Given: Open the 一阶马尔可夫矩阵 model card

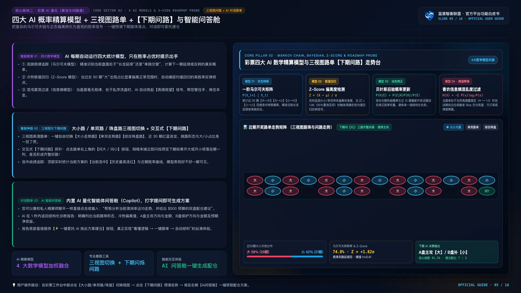Looking at the screenshot, I should 271,94.
